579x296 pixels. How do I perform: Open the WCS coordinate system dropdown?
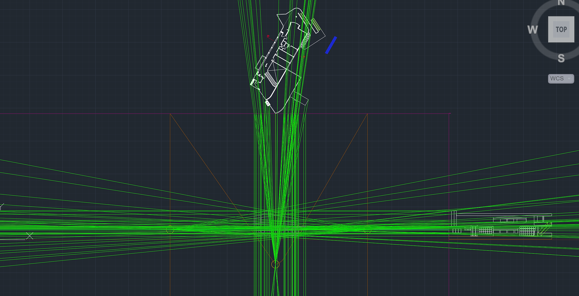[561, 78]
